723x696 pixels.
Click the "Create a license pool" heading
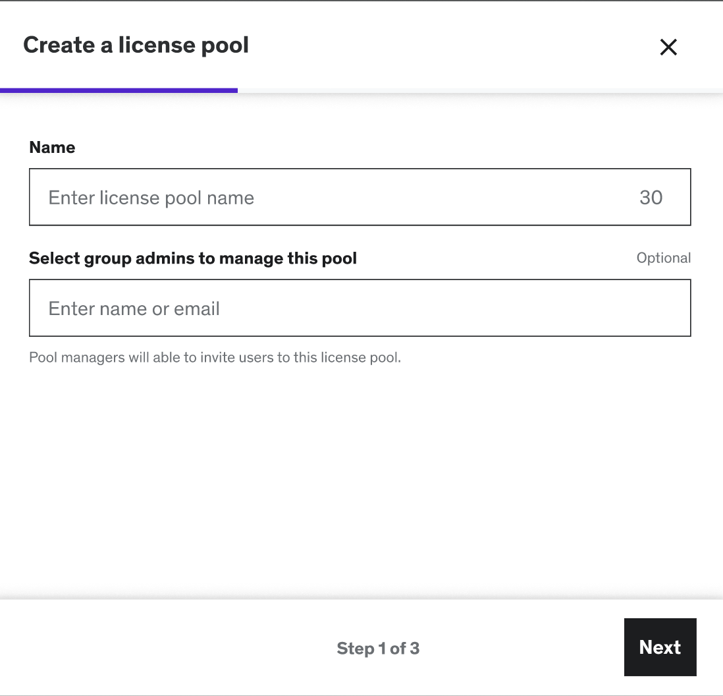coord(136,45)
